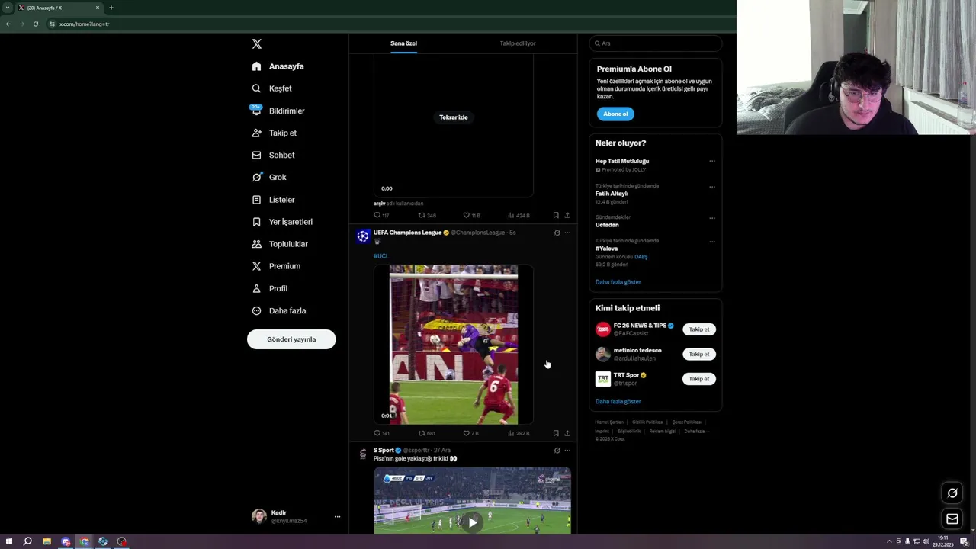
Task: Open #Yalova trend
Action: tap(606, 249)
